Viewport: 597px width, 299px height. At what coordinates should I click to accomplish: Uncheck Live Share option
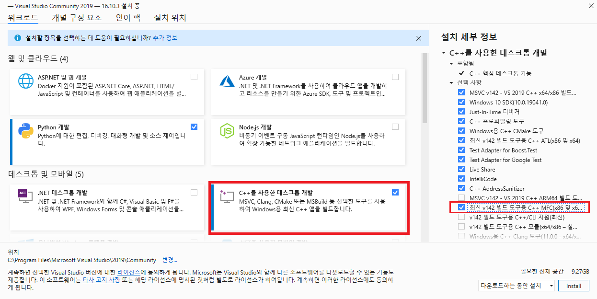click(461, 169)
